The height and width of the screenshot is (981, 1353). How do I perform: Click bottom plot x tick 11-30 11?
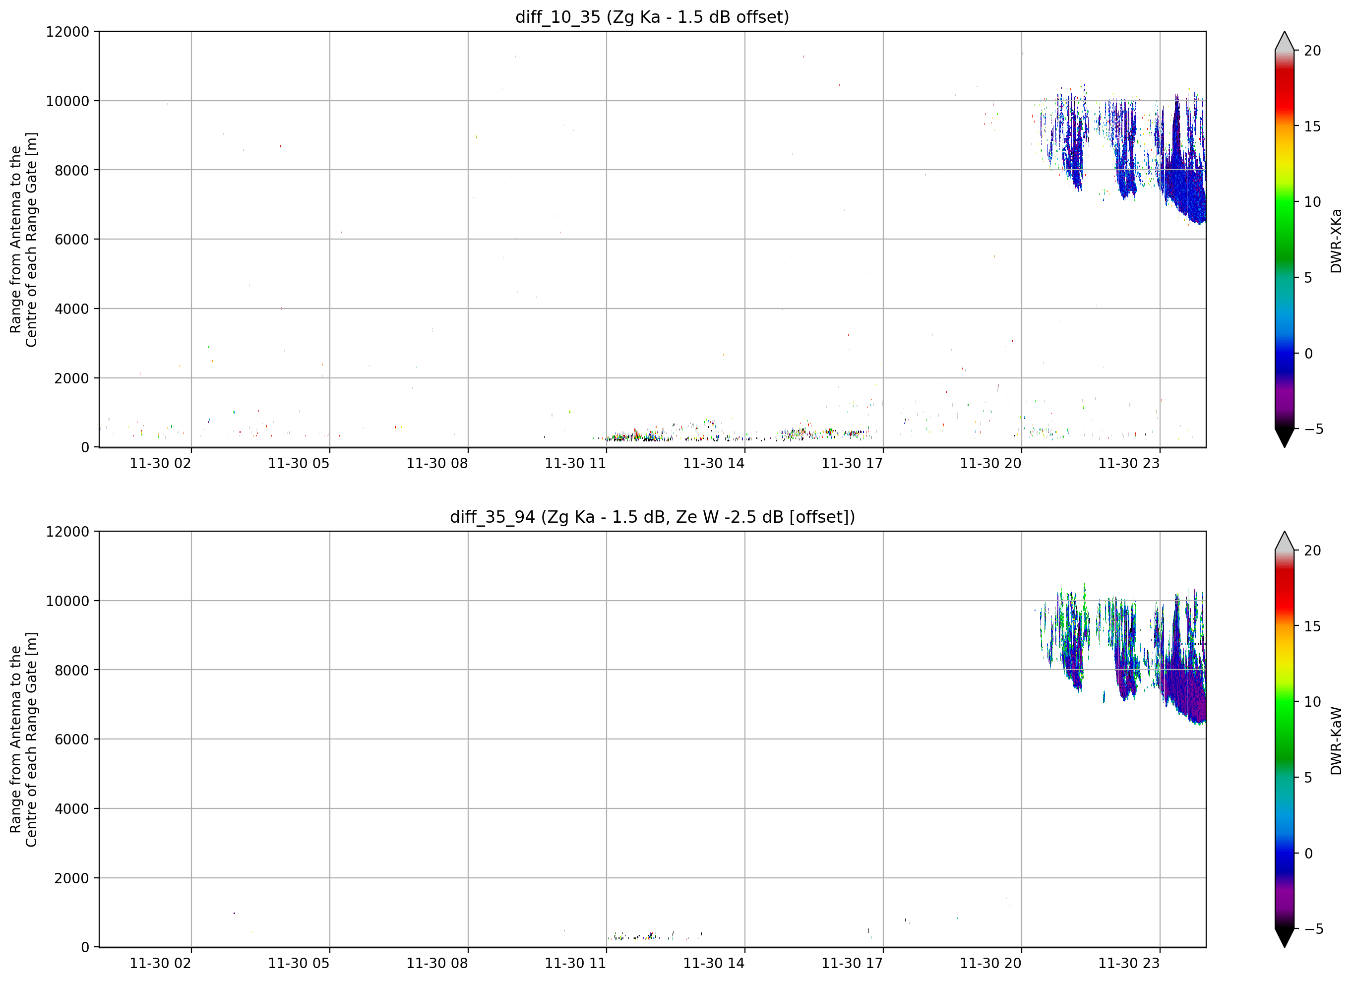576,964
